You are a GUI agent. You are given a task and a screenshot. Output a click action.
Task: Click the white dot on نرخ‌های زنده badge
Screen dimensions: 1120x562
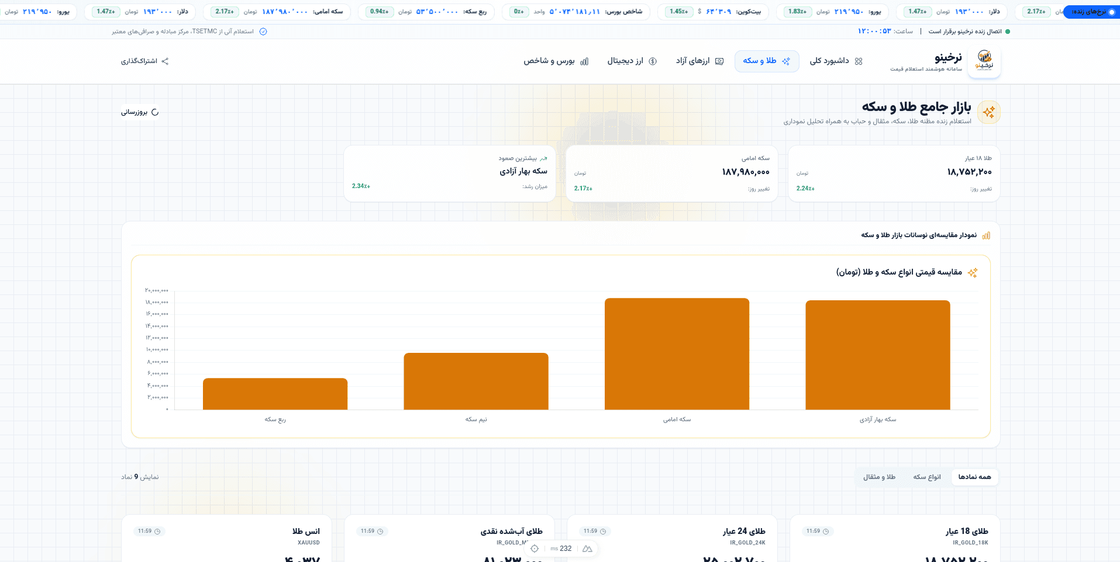pos(1112,12)
